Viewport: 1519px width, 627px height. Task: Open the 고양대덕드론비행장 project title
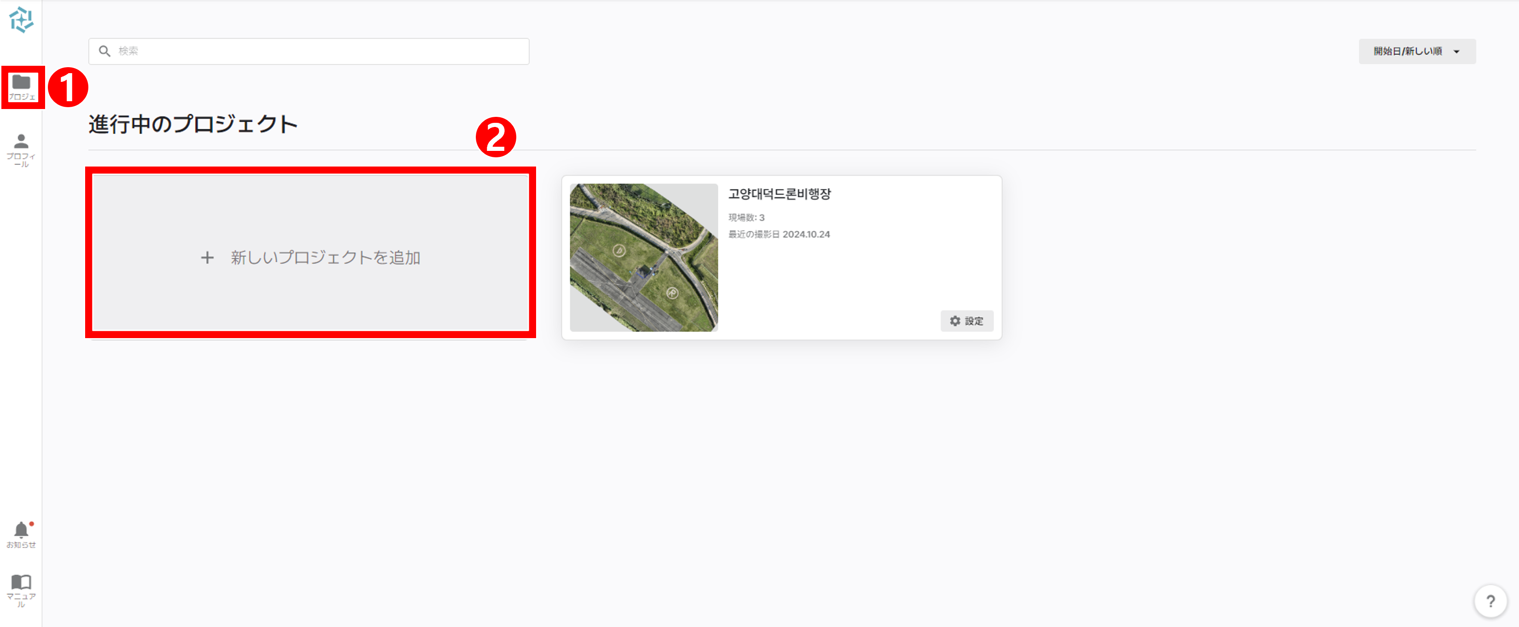tap(780, 194)
